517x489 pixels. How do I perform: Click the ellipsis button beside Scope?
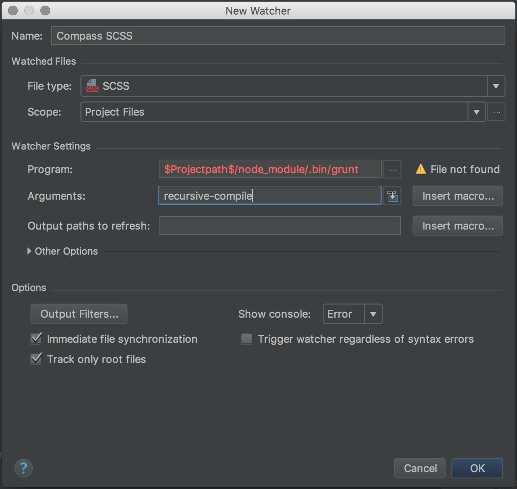click(496, 112)
